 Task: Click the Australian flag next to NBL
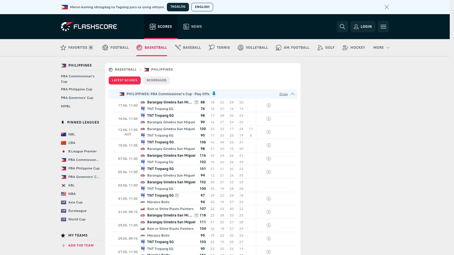[x=64, y=134]
